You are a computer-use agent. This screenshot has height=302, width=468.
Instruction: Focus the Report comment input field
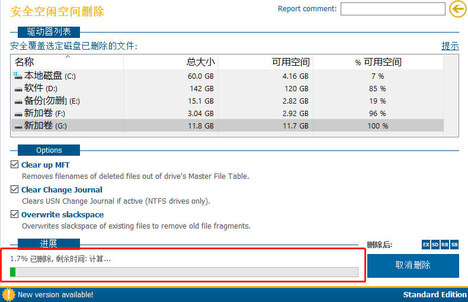coord(393,9)
